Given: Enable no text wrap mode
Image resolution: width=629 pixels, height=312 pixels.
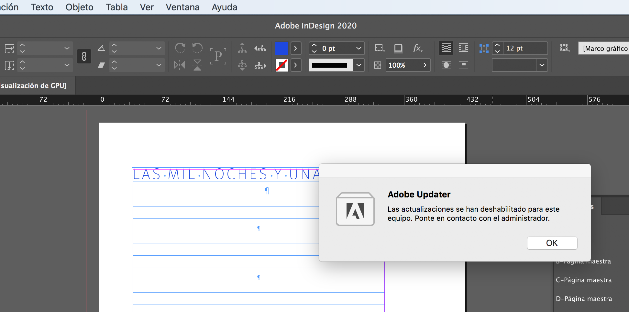Looking at the screenshot, I should point(446,48).
